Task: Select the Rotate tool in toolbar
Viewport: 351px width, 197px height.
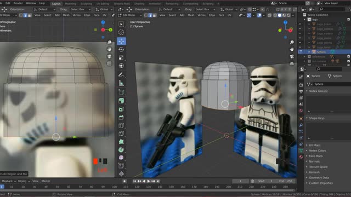Action: (121, 49)
